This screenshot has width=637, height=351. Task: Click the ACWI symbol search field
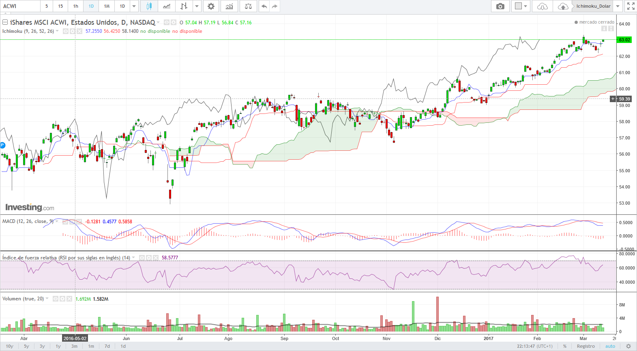pos(20,6)
